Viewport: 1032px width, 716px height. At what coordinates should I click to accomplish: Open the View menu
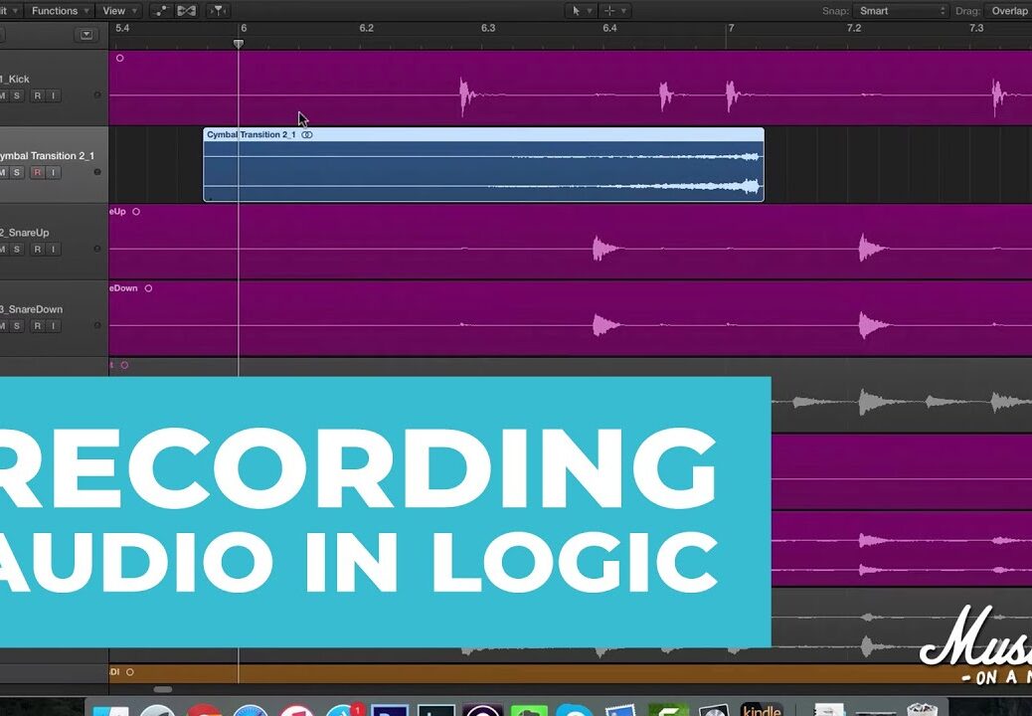pyautogui.click(x=119, y=11)
